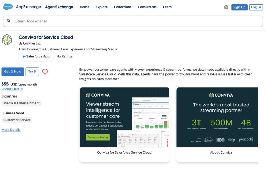Open the Home menu item
The image size is (266, 170).
click(x=84, y=7)
